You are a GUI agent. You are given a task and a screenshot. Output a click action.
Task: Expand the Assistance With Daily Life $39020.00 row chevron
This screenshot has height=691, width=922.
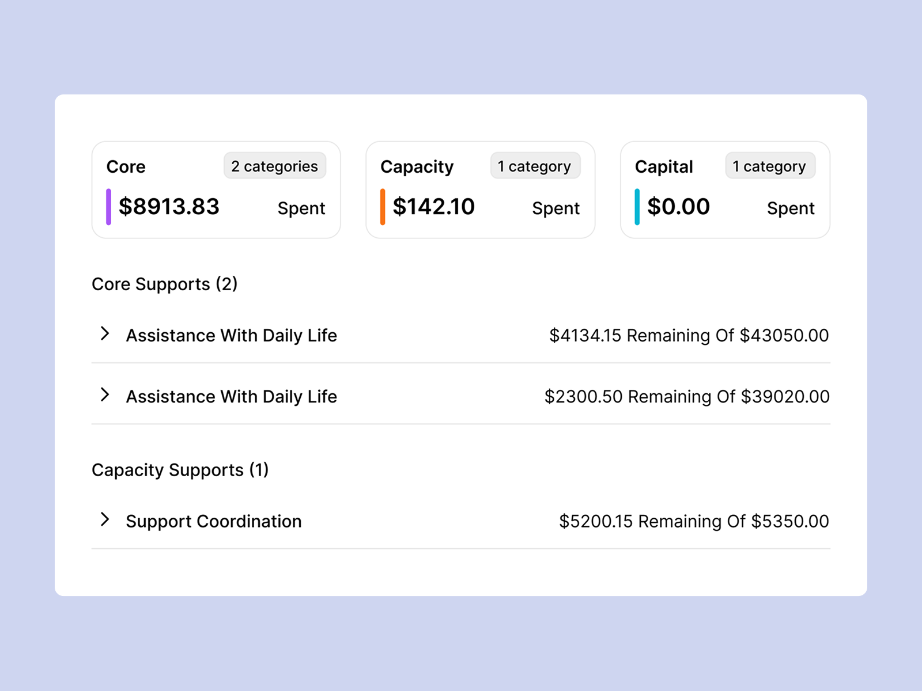[104, 395]
